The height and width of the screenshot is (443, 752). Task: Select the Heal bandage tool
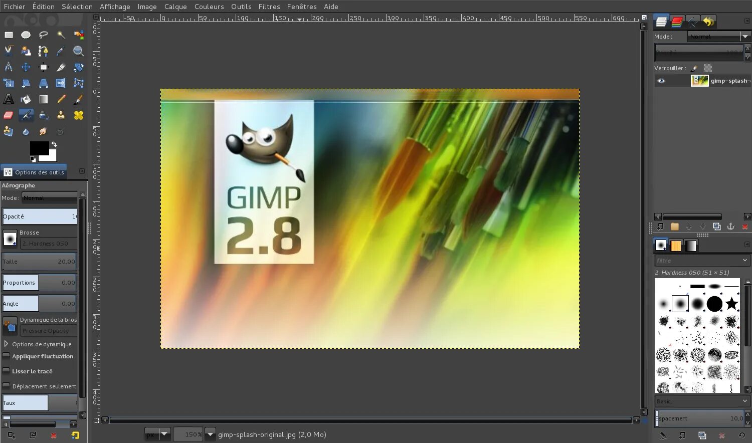pos(79,115)
